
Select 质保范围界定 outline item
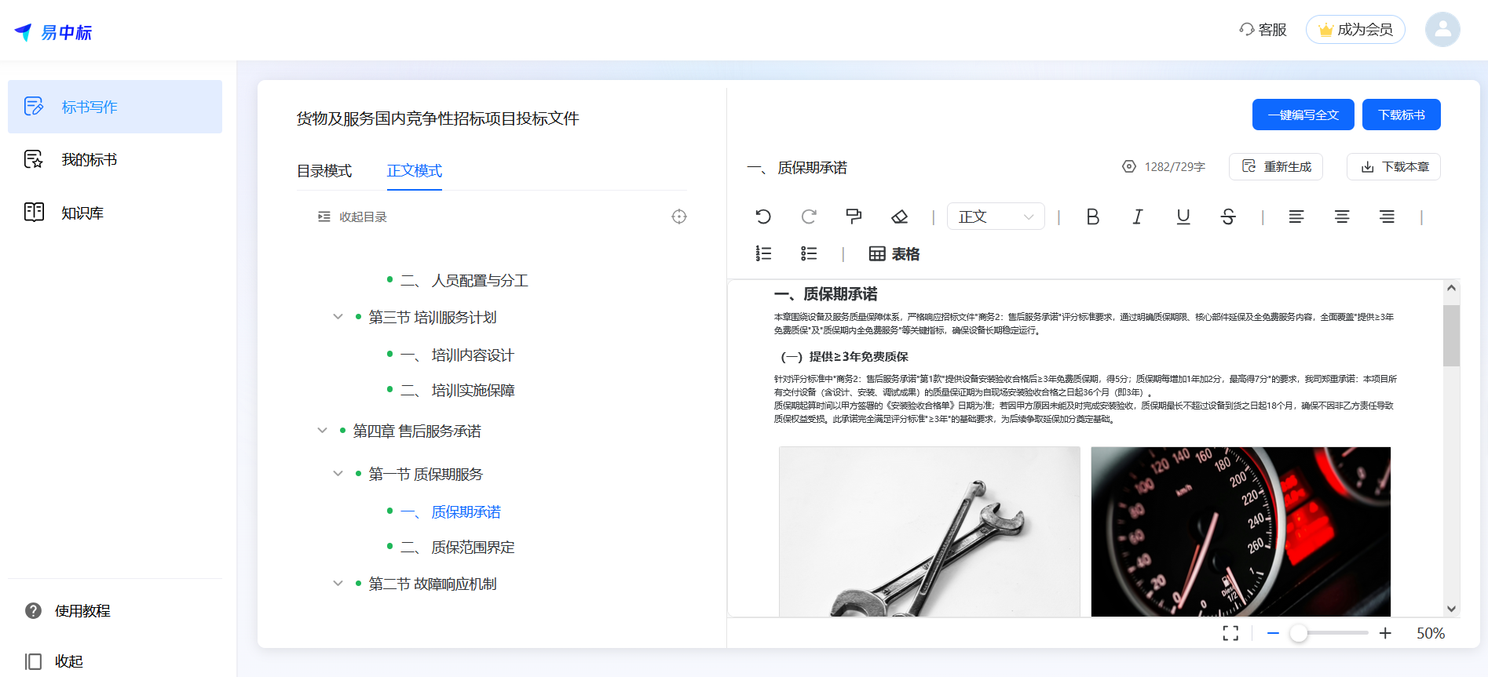pos(457,548)
